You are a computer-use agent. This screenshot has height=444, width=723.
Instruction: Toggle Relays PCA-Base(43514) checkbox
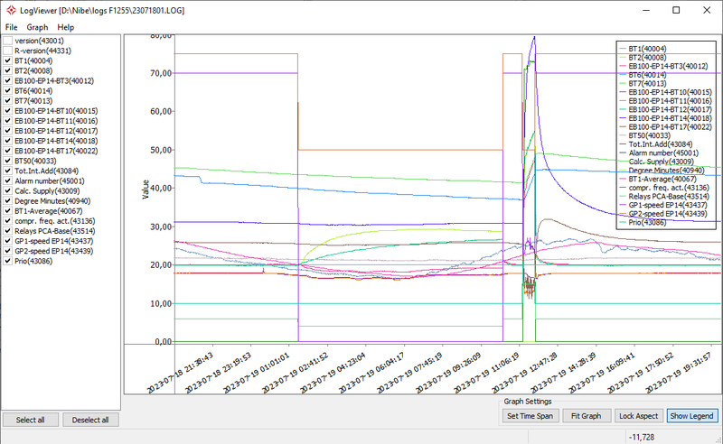7,231
